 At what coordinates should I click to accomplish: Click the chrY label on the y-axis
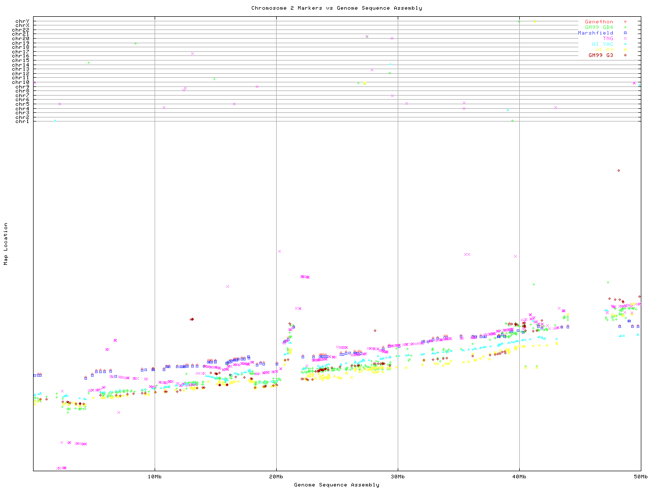(x=22, y=21)
